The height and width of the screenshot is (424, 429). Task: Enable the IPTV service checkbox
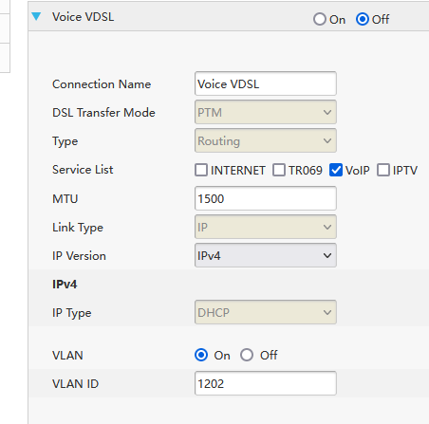tap(383, 170)
